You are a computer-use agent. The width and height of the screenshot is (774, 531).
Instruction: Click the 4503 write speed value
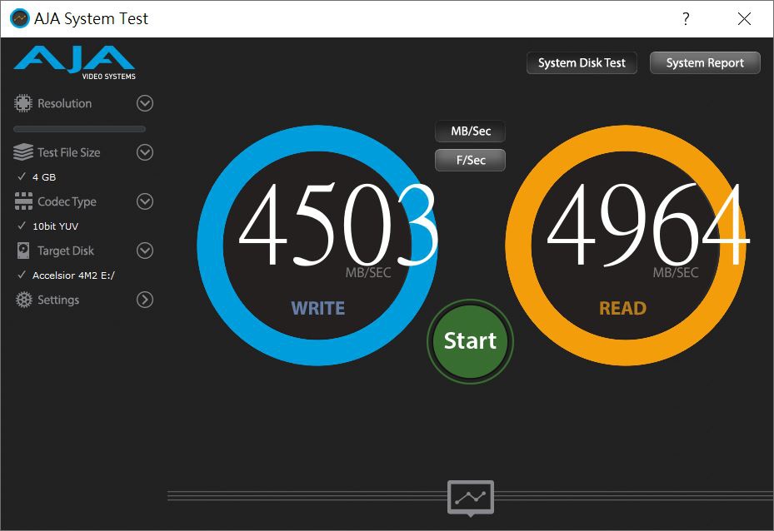(338, 225)
